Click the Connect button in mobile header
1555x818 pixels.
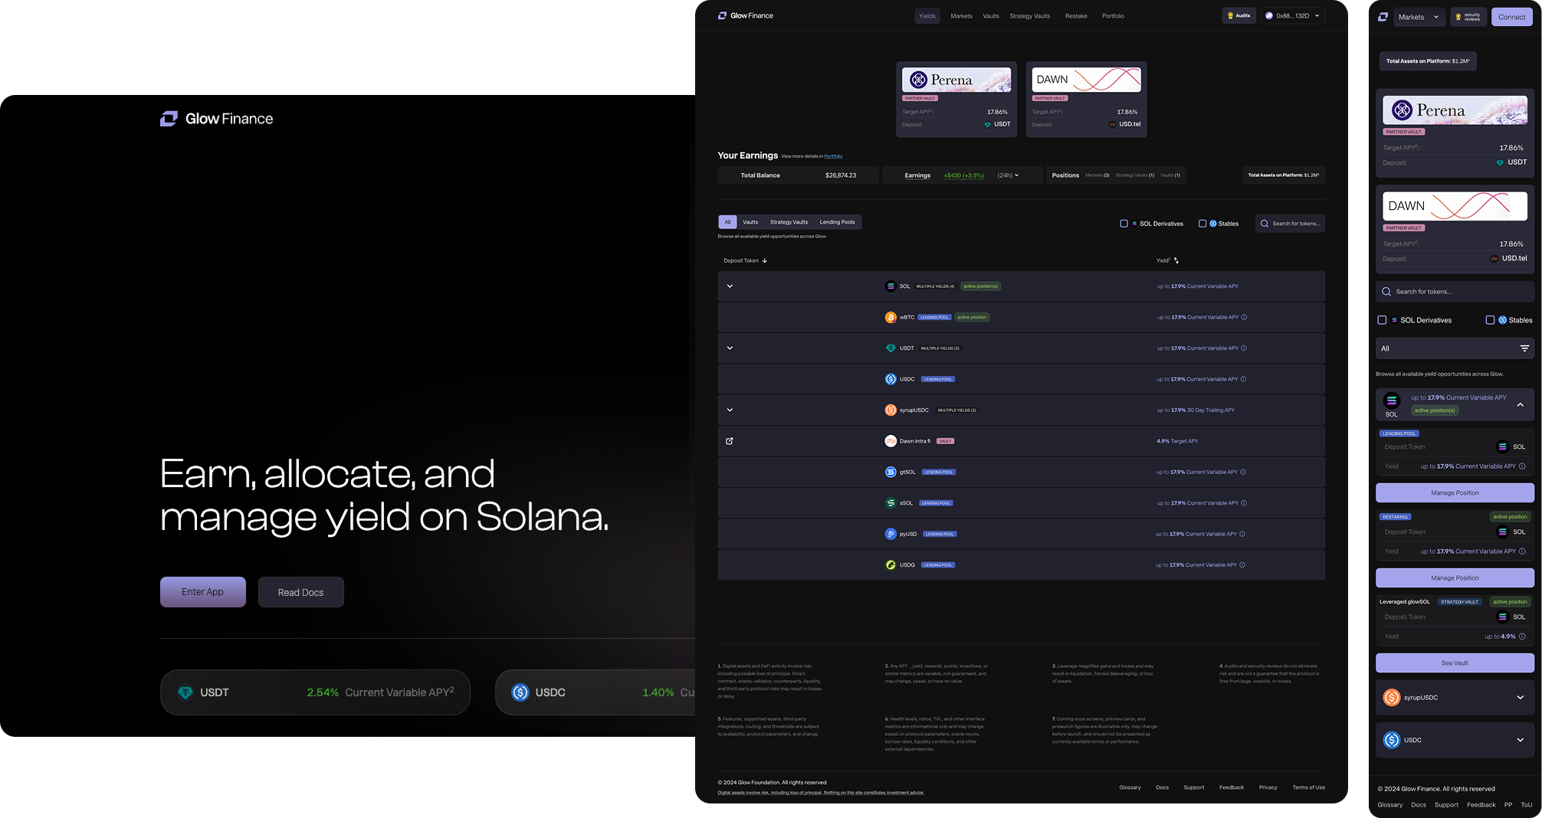pos(1512,17)
